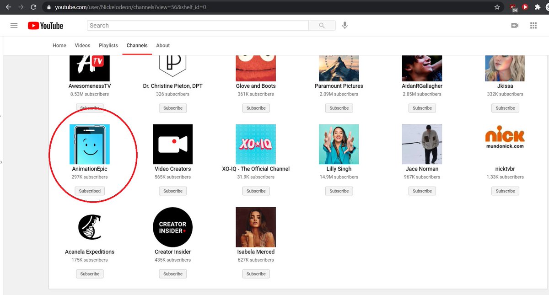Open the Creator Insider name link
Viewport: 549px width, 295px height.
(173, 252)
